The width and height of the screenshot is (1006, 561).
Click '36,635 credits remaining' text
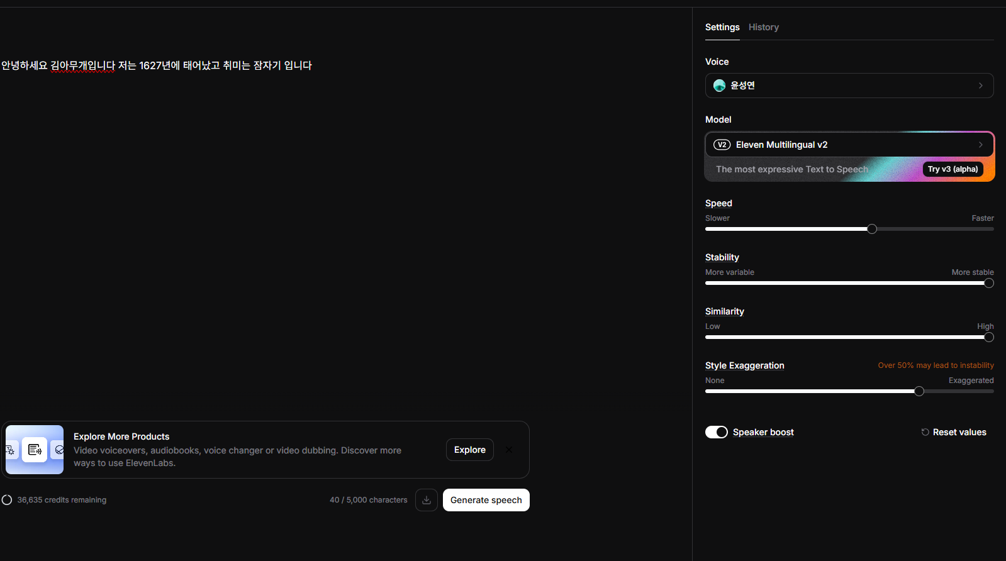click(62, 500)
